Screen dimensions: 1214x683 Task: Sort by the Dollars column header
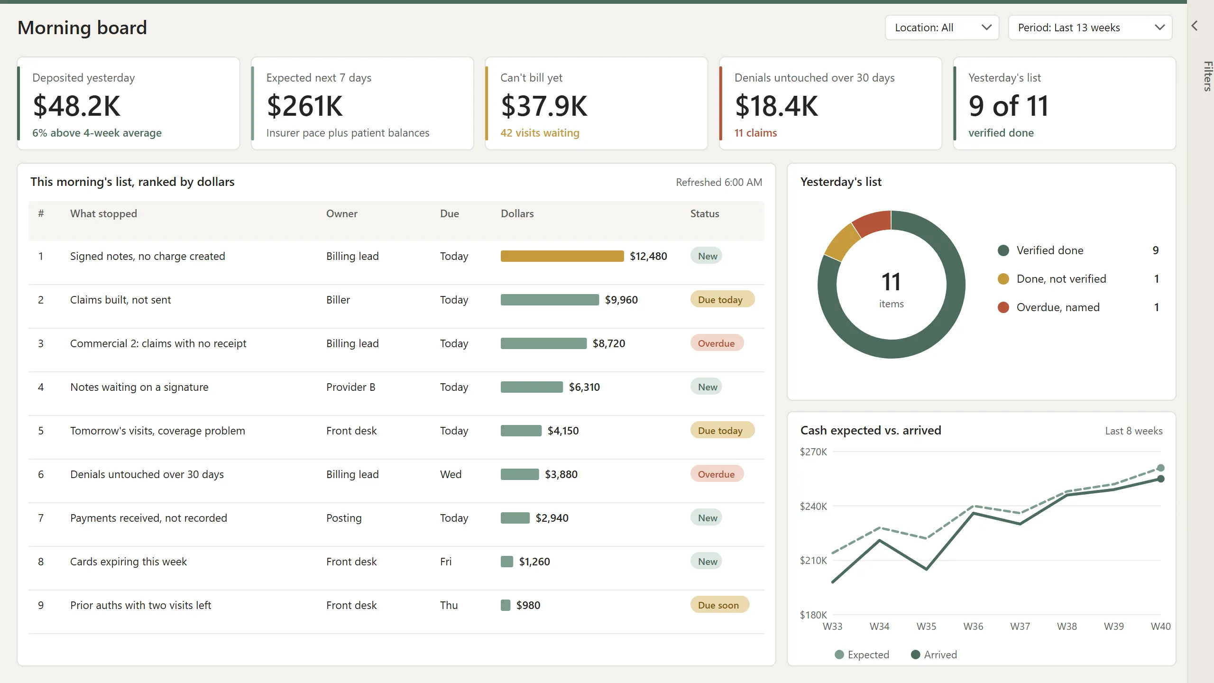[x=517, y=213]
